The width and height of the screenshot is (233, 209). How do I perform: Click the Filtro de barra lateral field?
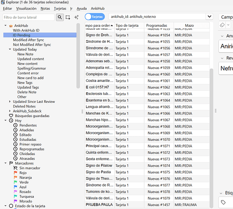[x=28, y=17]
